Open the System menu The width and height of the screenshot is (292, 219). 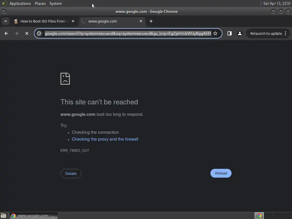(x=56, y=3)
